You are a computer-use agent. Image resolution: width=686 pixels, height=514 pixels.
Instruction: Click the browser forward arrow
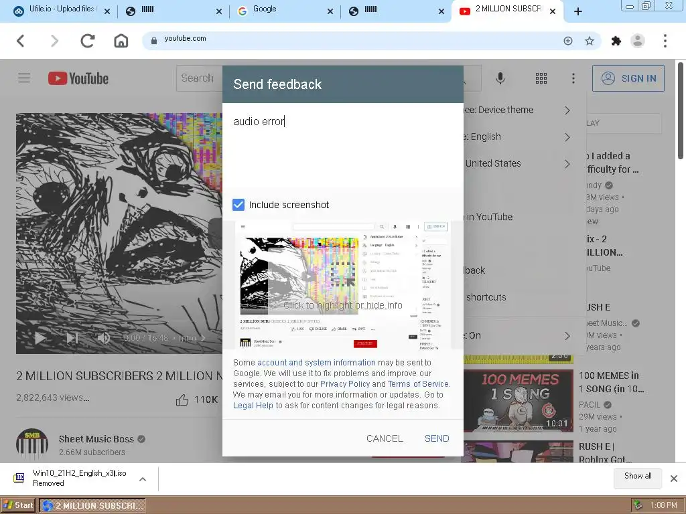click(54, 41)
